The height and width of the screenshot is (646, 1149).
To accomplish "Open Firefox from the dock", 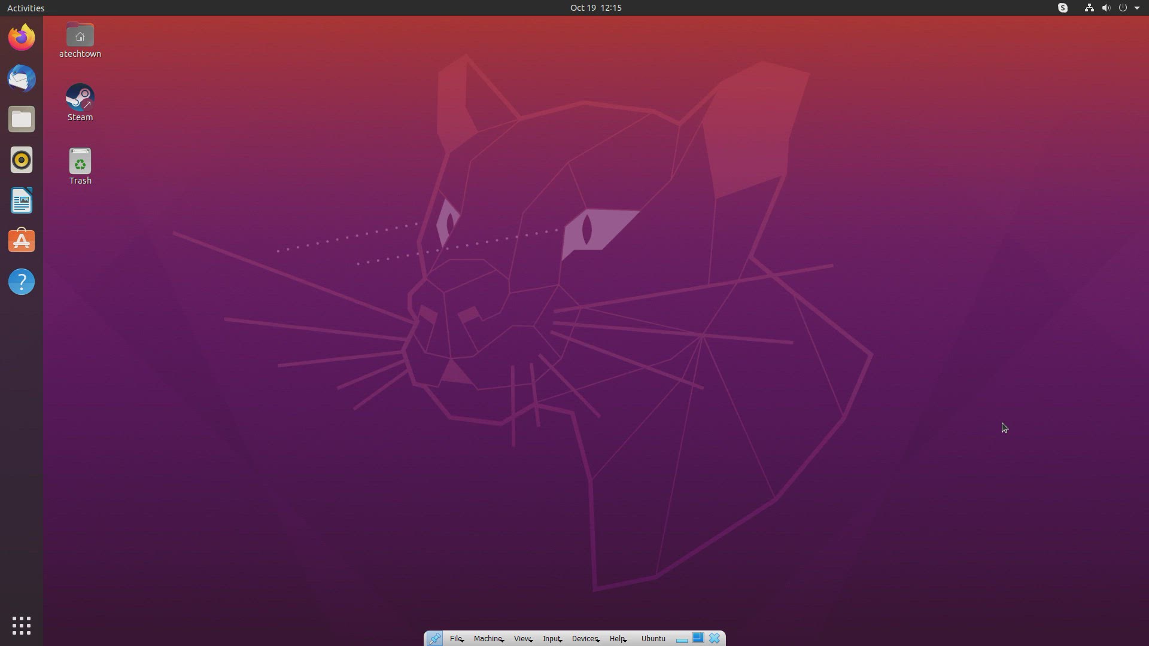I will point(22,38).
